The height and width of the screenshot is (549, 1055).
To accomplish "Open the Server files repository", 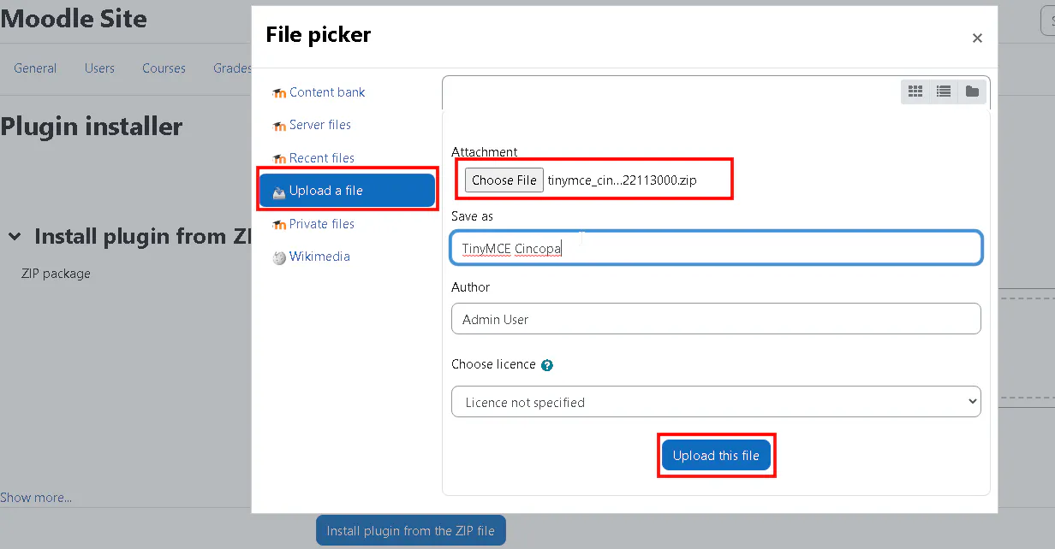I will [320, 125].
